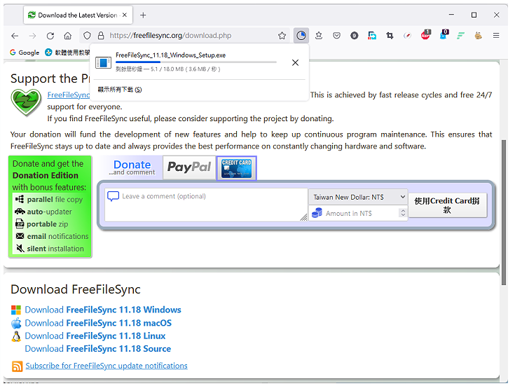Open the Google bookmark
The height and width of the screenshot is (386, 515).
click(x=25, y=53)
